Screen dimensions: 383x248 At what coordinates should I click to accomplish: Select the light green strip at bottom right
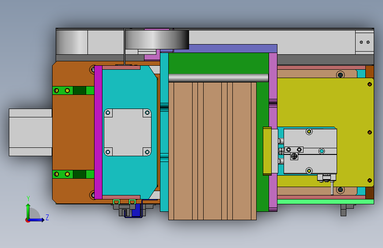click(x=326, y=202)
